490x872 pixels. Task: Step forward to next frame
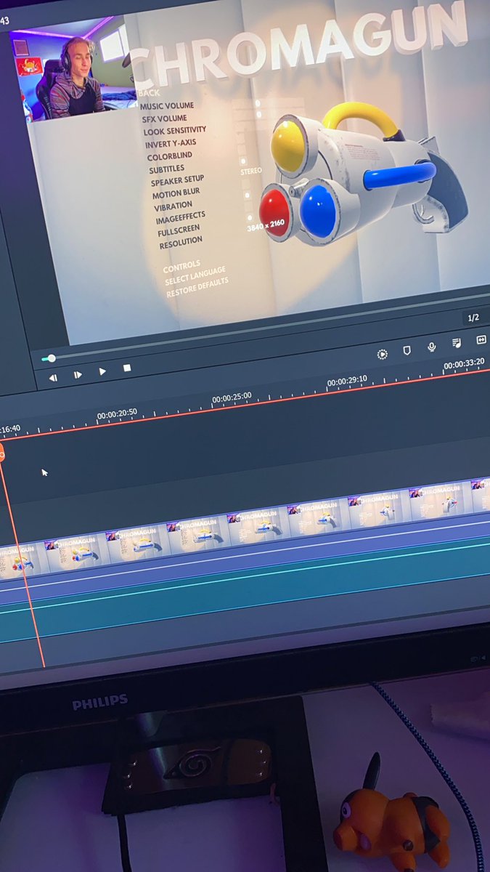tap(78, 375)
